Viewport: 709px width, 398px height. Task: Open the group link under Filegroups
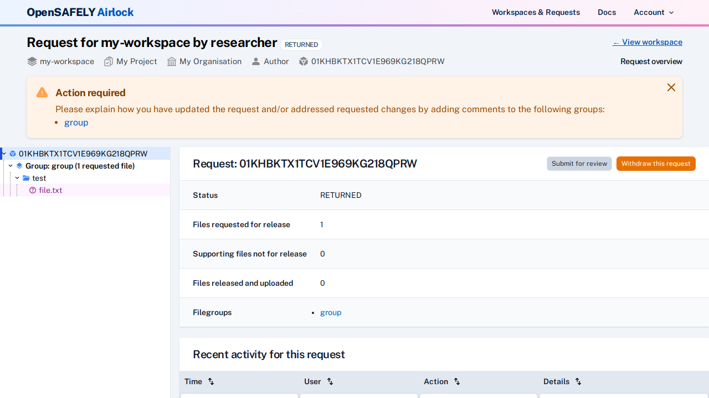(331, 312)
